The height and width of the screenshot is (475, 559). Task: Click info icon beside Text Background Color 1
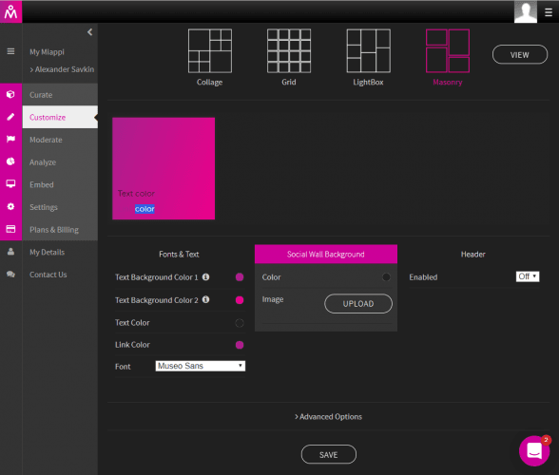(x=205, y=276)
